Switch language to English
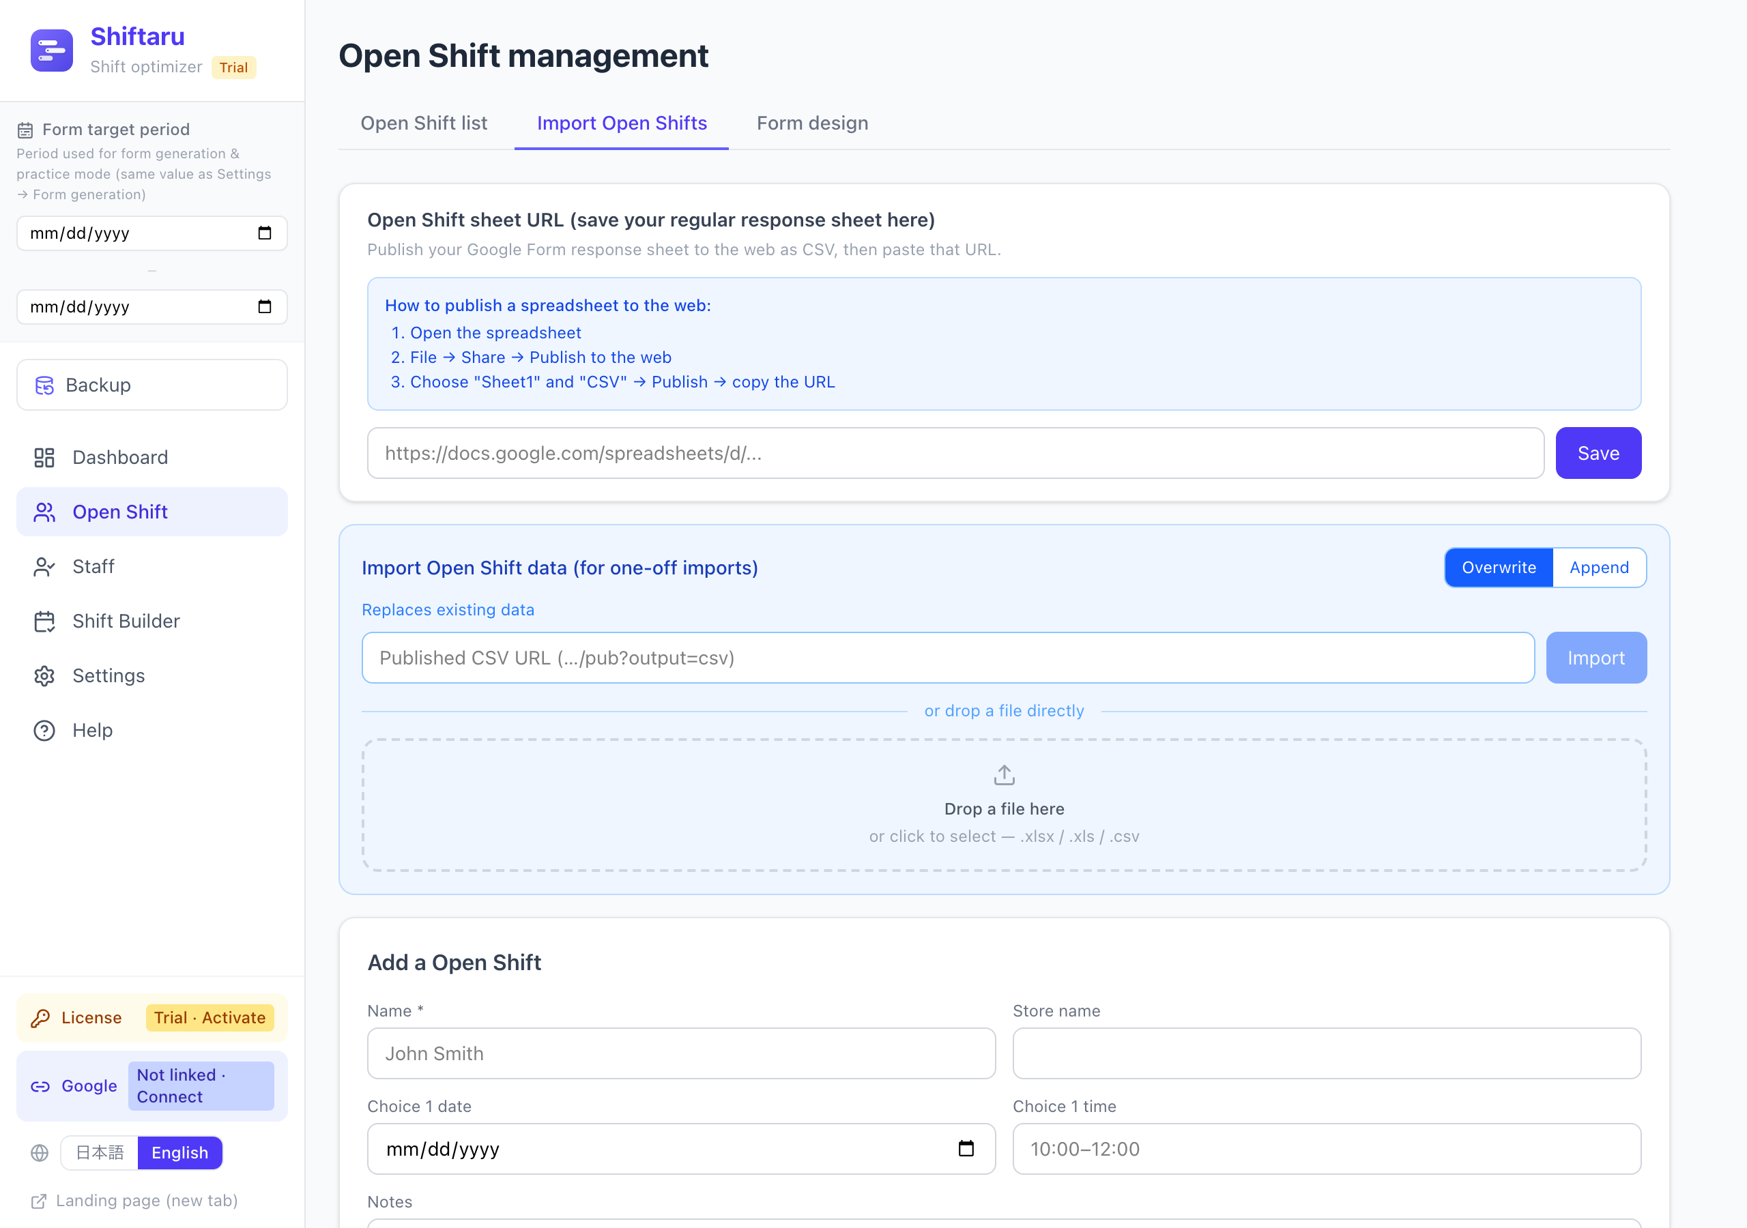Viewport: 1747px width, 1228px height. [x=179, y=1153]
